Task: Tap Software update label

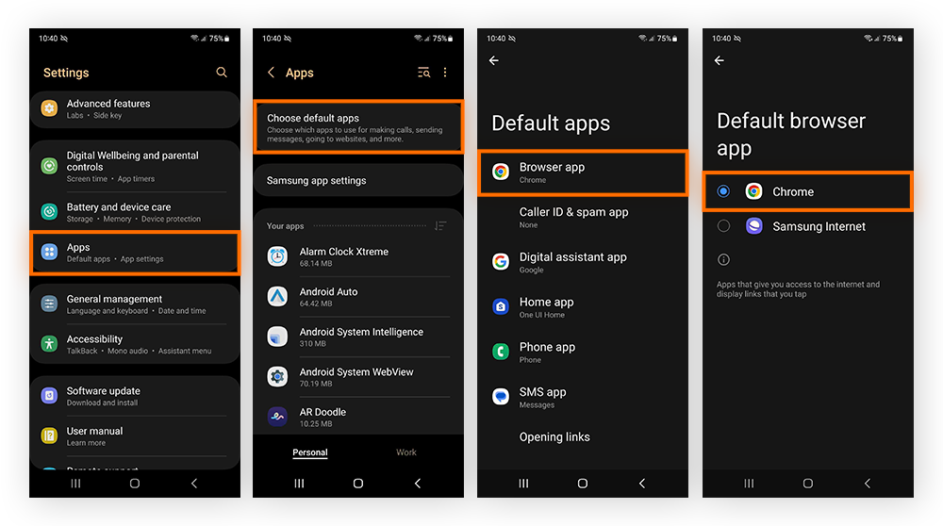Action: pyautogui.click(x=104, y=391)
